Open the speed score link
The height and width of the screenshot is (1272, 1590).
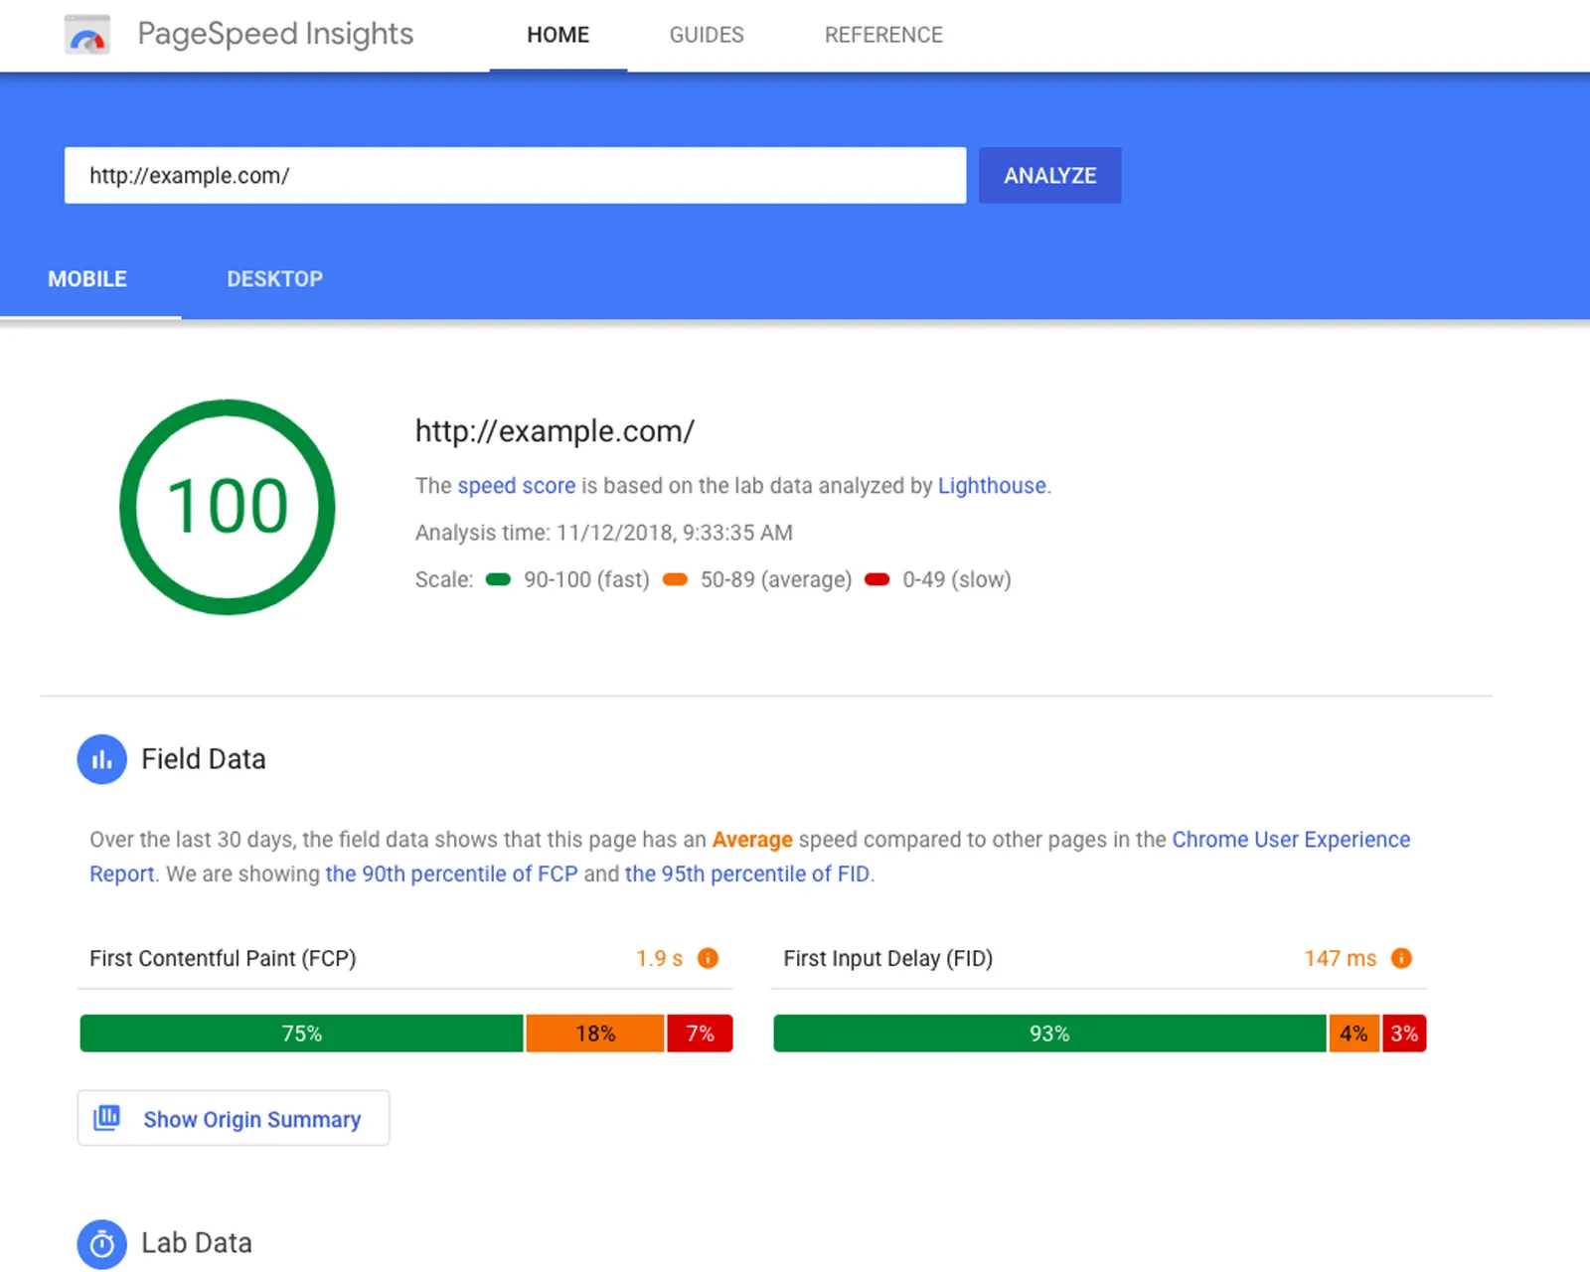(x=516, y=486)
